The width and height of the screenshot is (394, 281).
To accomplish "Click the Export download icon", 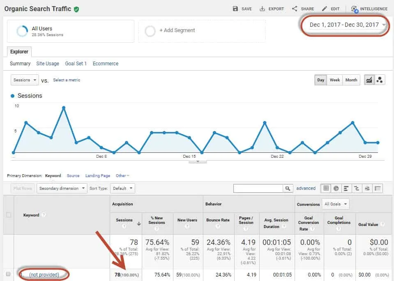I will (262, 9).
